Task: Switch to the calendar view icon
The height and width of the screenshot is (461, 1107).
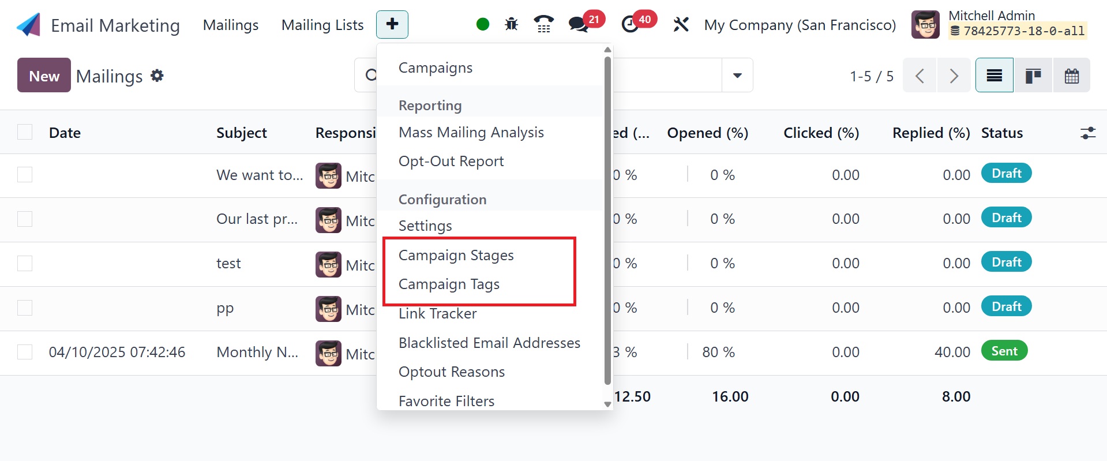Action: pyautogui.click(x=1072, y=76)
